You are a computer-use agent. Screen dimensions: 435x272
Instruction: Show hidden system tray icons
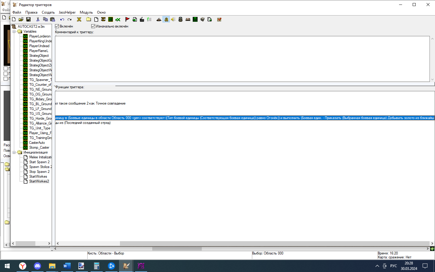377,266
